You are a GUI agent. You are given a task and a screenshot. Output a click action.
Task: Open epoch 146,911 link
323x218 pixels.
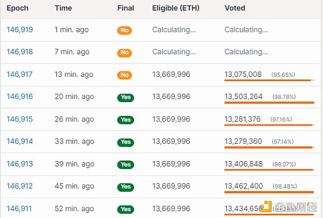19,209
